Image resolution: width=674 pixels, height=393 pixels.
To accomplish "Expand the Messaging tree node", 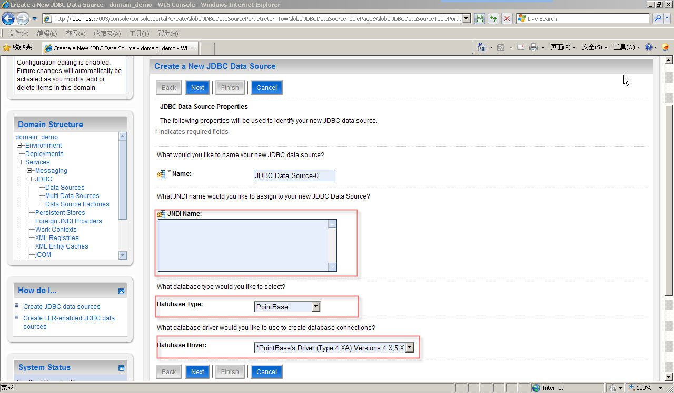I will point(29,171).
